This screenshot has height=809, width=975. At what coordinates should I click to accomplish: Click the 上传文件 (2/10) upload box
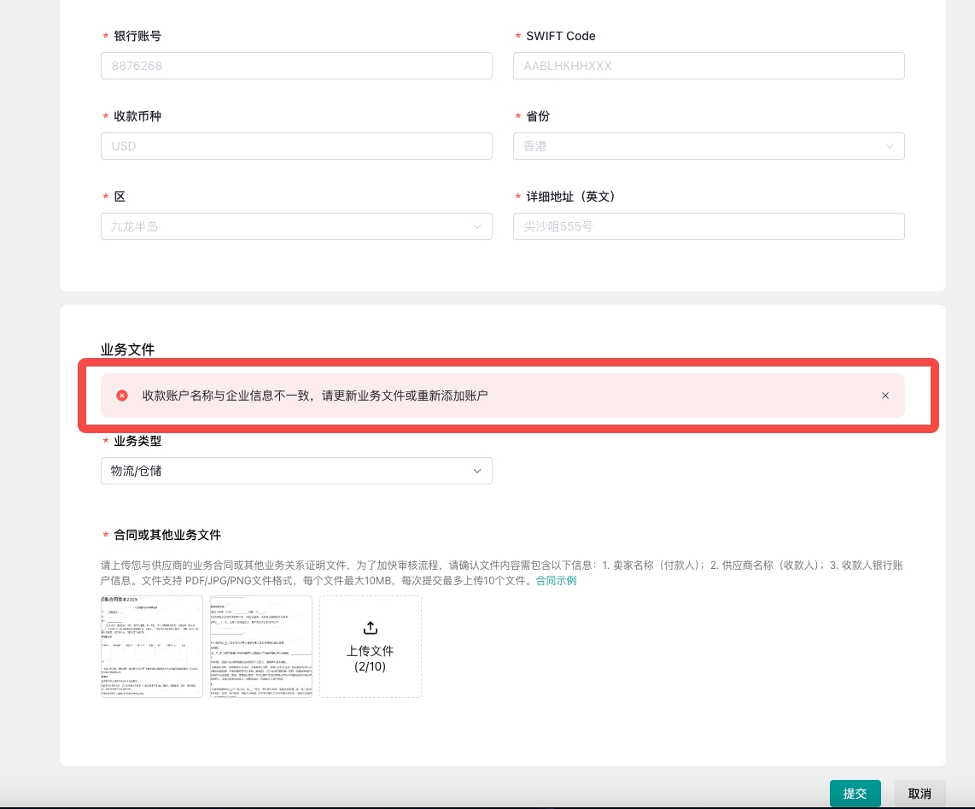click(370, 647)
